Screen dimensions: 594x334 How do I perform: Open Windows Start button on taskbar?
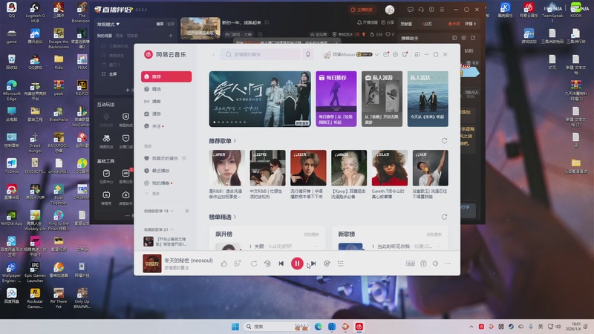coord(235,327)
